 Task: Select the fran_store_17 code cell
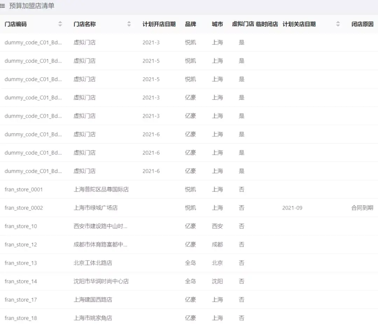[x=21, y=300]
